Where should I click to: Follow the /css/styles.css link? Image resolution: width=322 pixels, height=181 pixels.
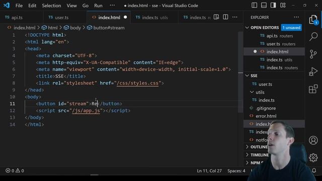point(137,83)
